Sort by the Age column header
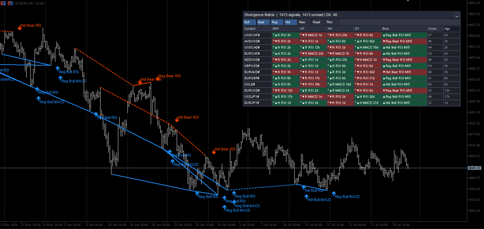 [452, 29]
